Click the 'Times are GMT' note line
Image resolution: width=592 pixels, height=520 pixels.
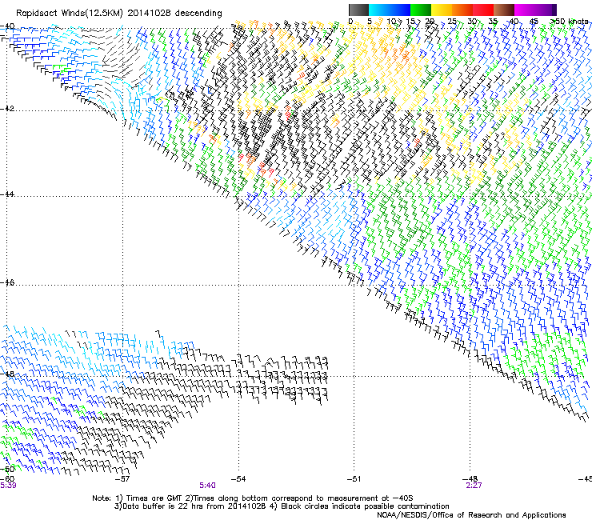click(x=253, y=498)
